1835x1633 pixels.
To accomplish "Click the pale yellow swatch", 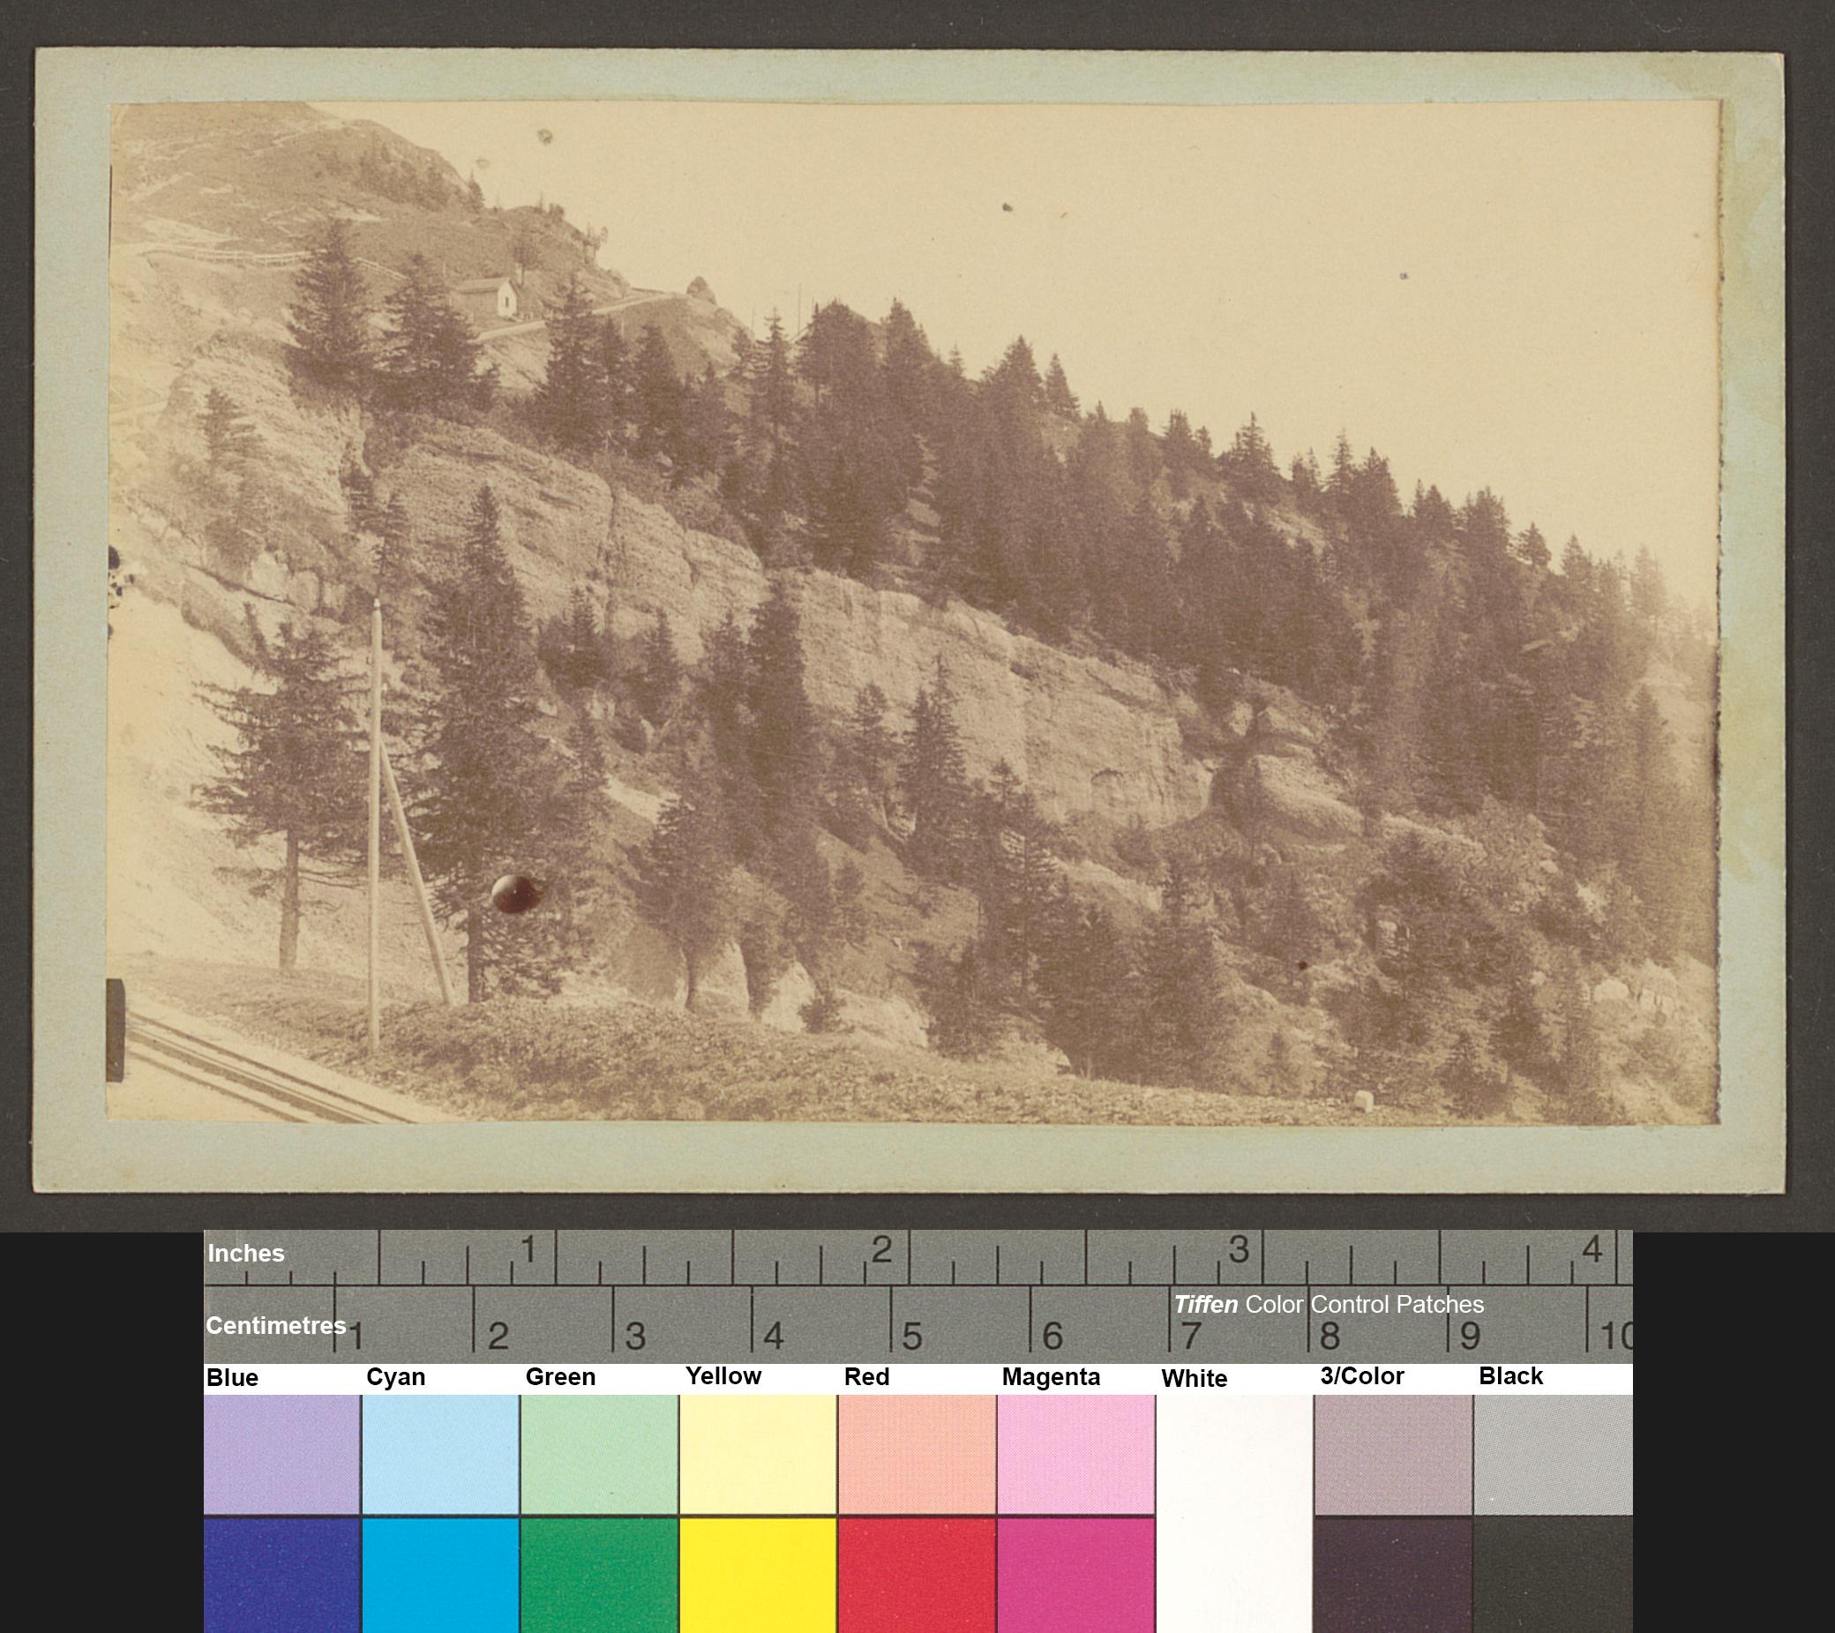I will 758,1454.
